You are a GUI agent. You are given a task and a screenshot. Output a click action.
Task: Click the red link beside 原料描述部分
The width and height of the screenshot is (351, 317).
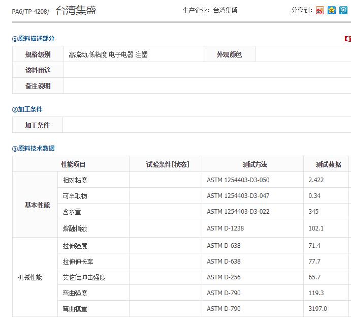point(348,39)
